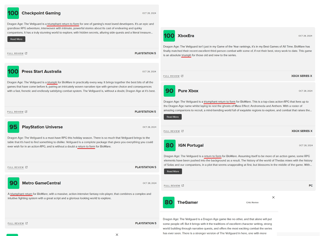Open Press Start Australia FULL REVIEW link

click(15, 112)
